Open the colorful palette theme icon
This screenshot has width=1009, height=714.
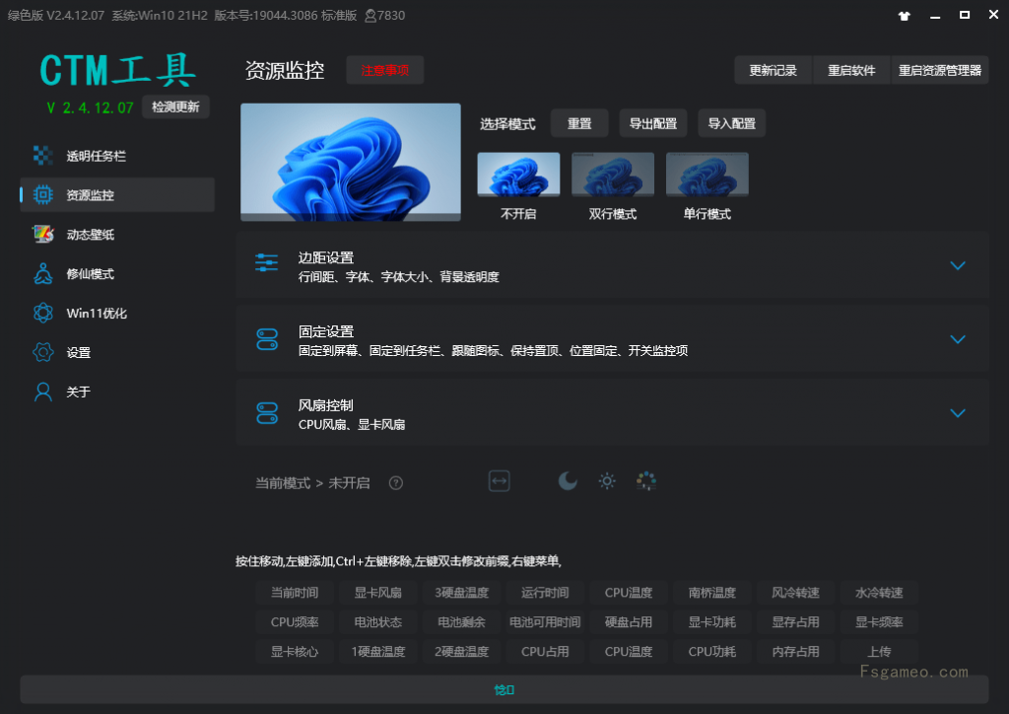[646, 481]
